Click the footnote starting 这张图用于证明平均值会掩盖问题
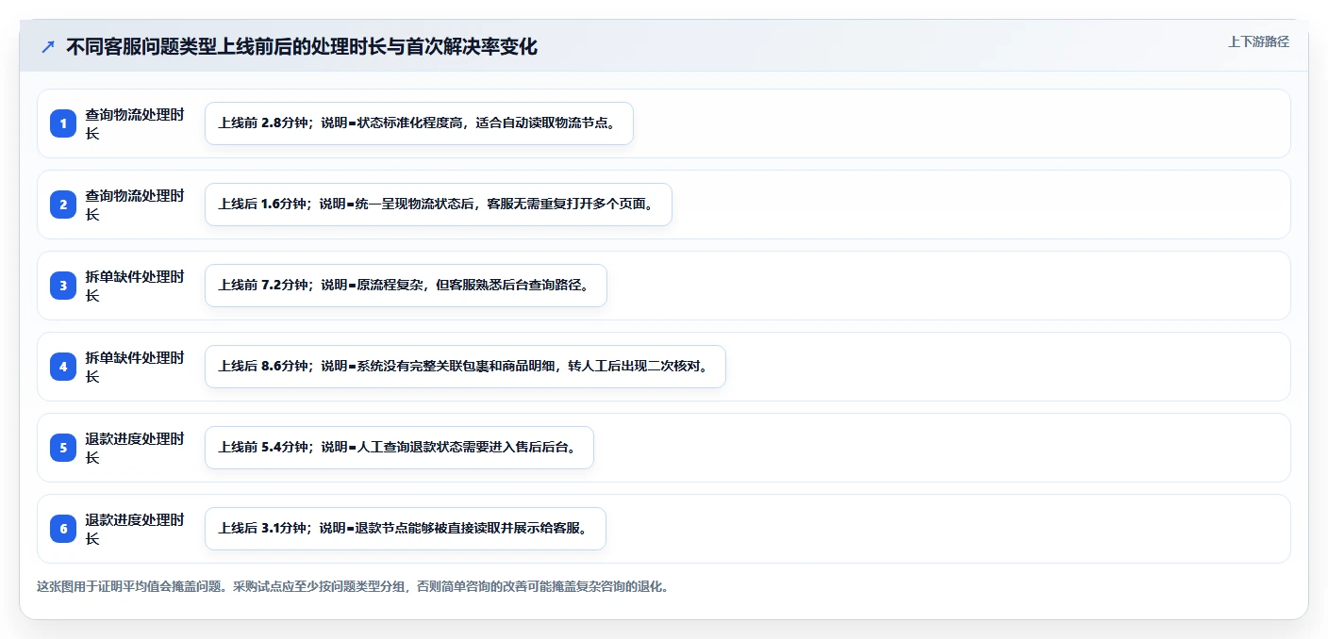 tap(353, 586)
